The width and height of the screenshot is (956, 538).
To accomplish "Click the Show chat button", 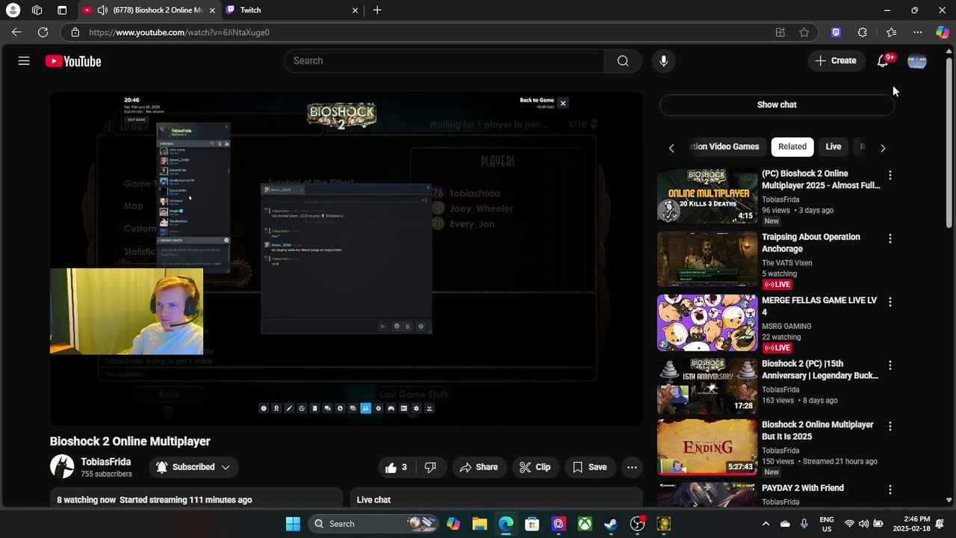I will point(777,105).
